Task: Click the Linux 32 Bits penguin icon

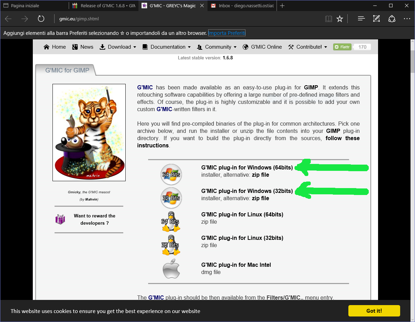Action: (x=171, y=245)
